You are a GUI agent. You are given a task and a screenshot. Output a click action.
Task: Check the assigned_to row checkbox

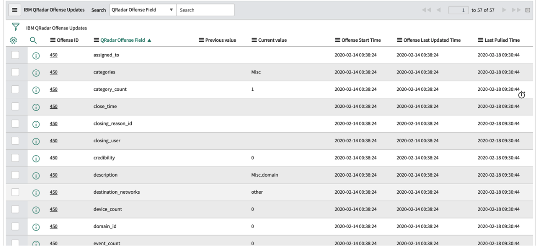(x=15, y=55)
